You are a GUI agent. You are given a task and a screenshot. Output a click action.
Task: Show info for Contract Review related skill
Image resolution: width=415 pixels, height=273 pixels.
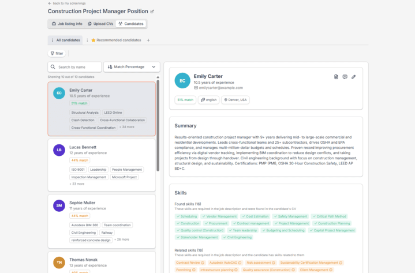[x=203, y=263]
